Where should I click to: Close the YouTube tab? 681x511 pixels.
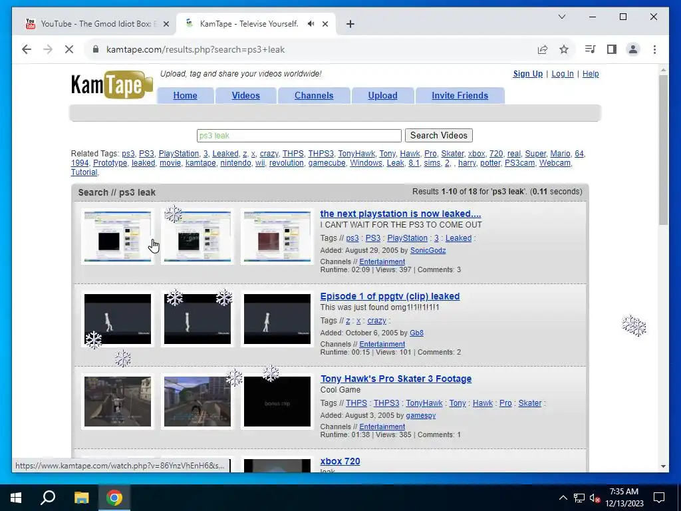166,25
